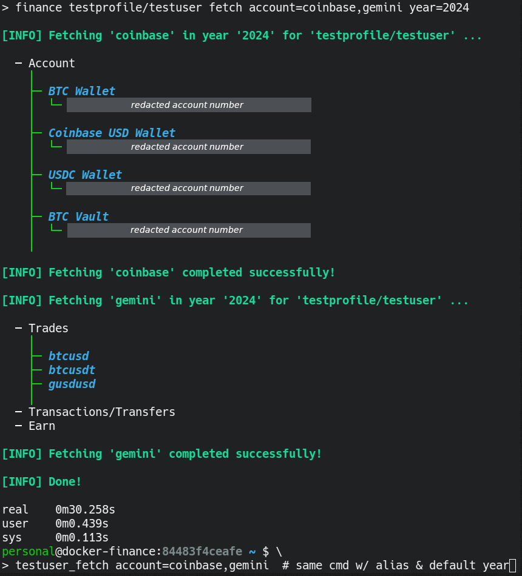522x576 pixels.
Task: Expand the Transactions/Transfers section
Action: (18, 412)
